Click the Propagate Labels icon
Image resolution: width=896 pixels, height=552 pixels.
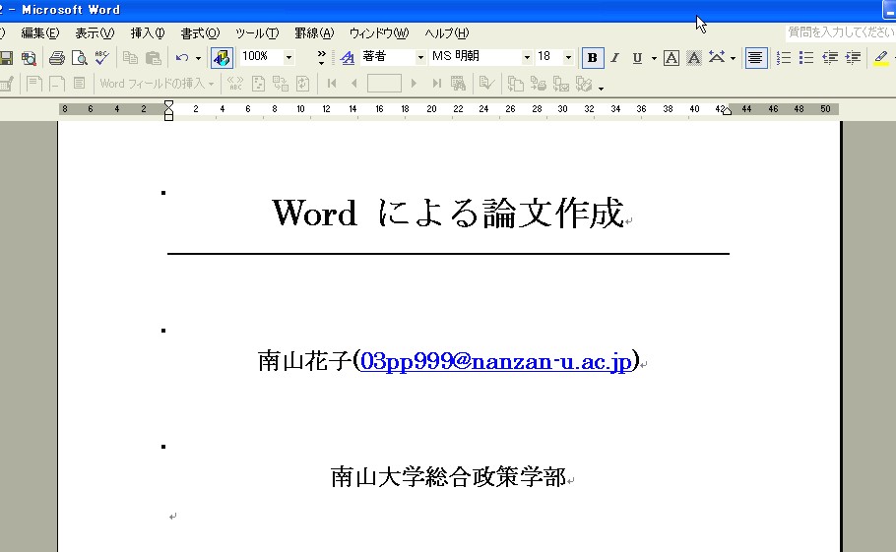303,84
